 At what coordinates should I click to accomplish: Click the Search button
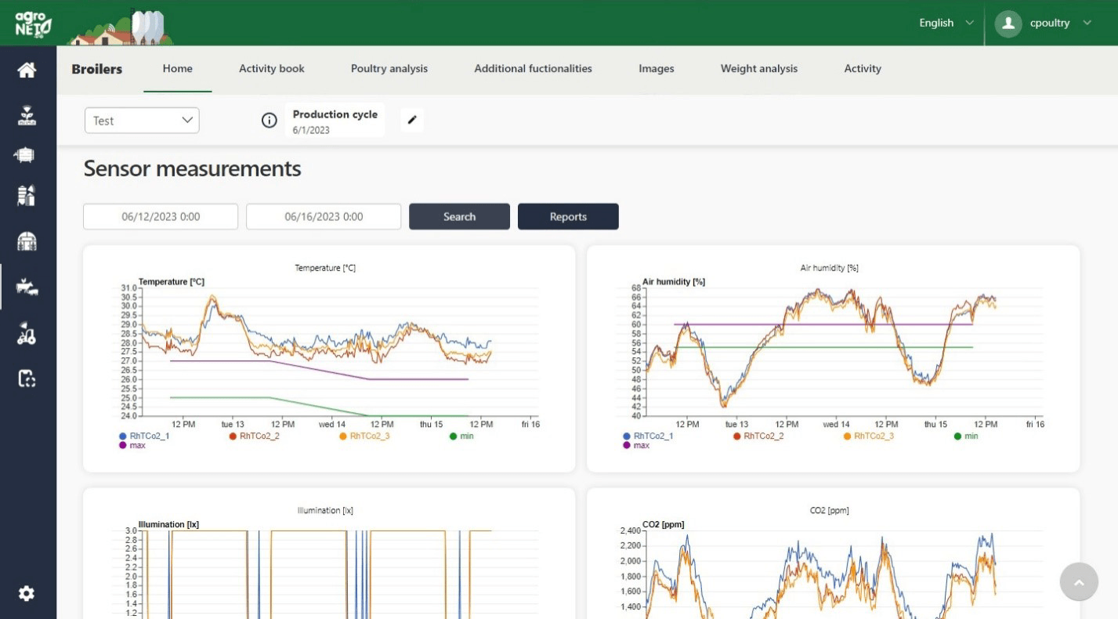click(x=459, y=217)
